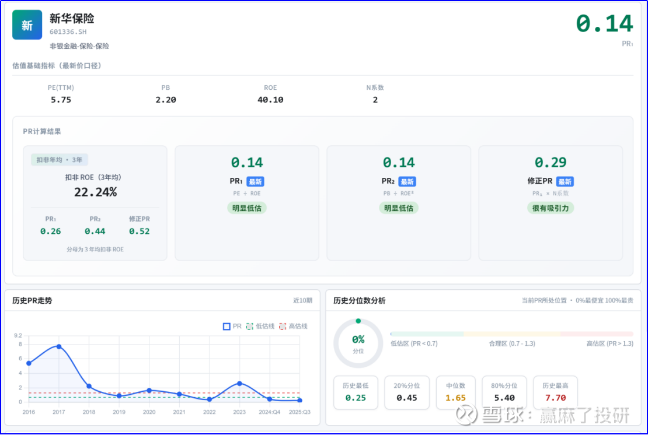Image resolution: width=648 pixels, height=435 pixels.
Task: Toggle the PR legend marker in chart
Action: coord(227,327)
